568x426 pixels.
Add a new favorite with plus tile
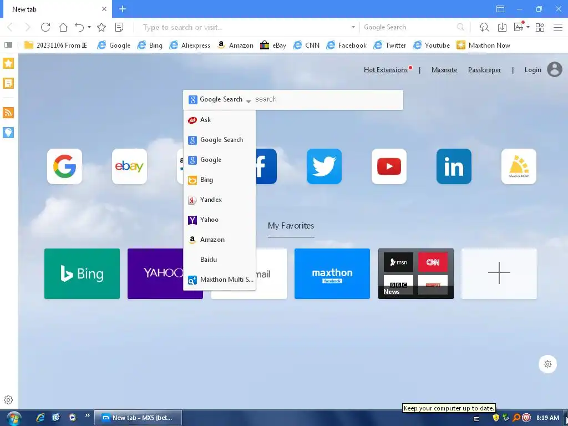pyautogui.click(x=499, y=273)
